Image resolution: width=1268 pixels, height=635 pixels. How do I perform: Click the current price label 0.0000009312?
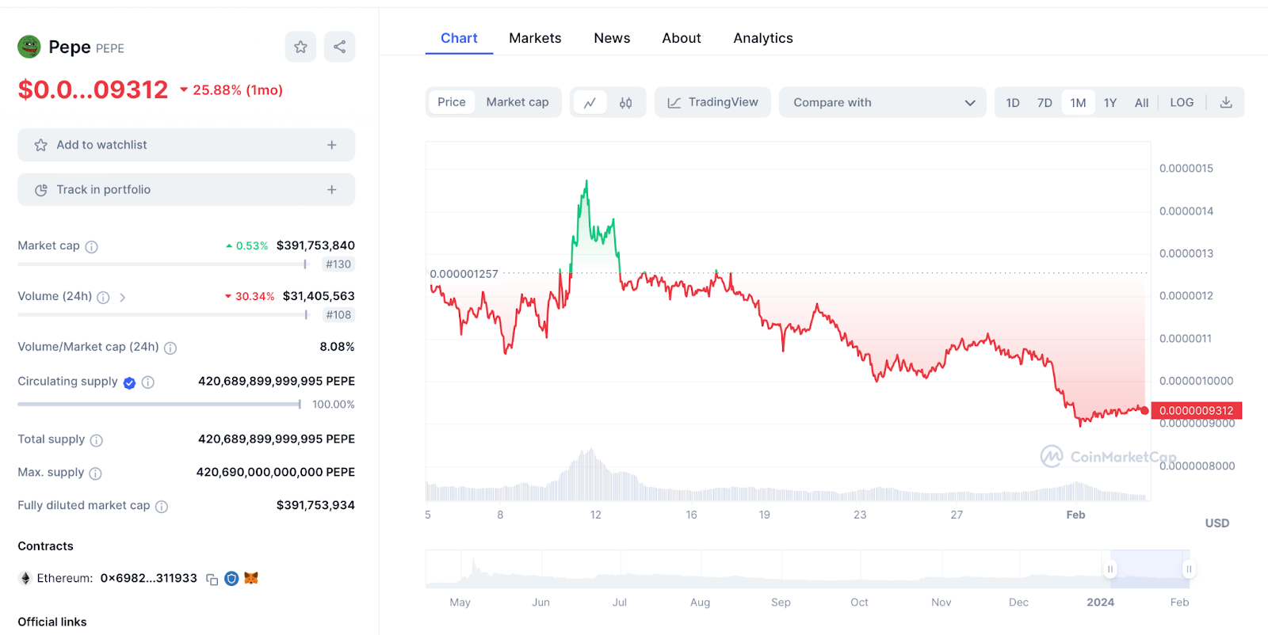(1197, 410)
